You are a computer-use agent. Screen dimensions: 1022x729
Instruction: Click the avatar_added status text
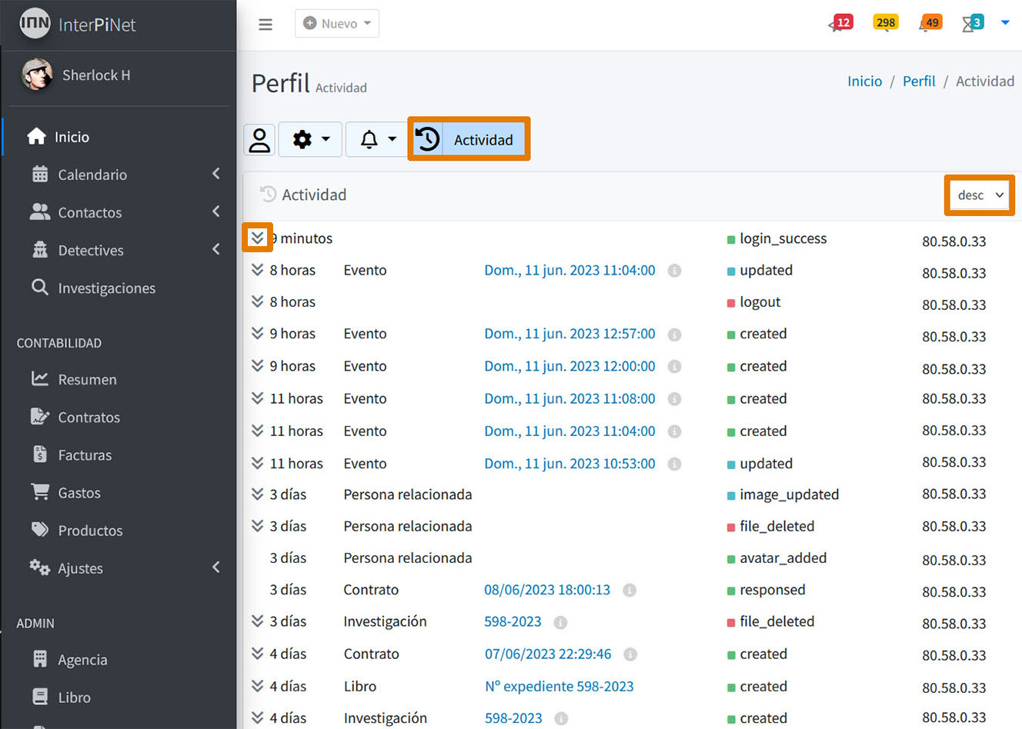tap(783, 558)
